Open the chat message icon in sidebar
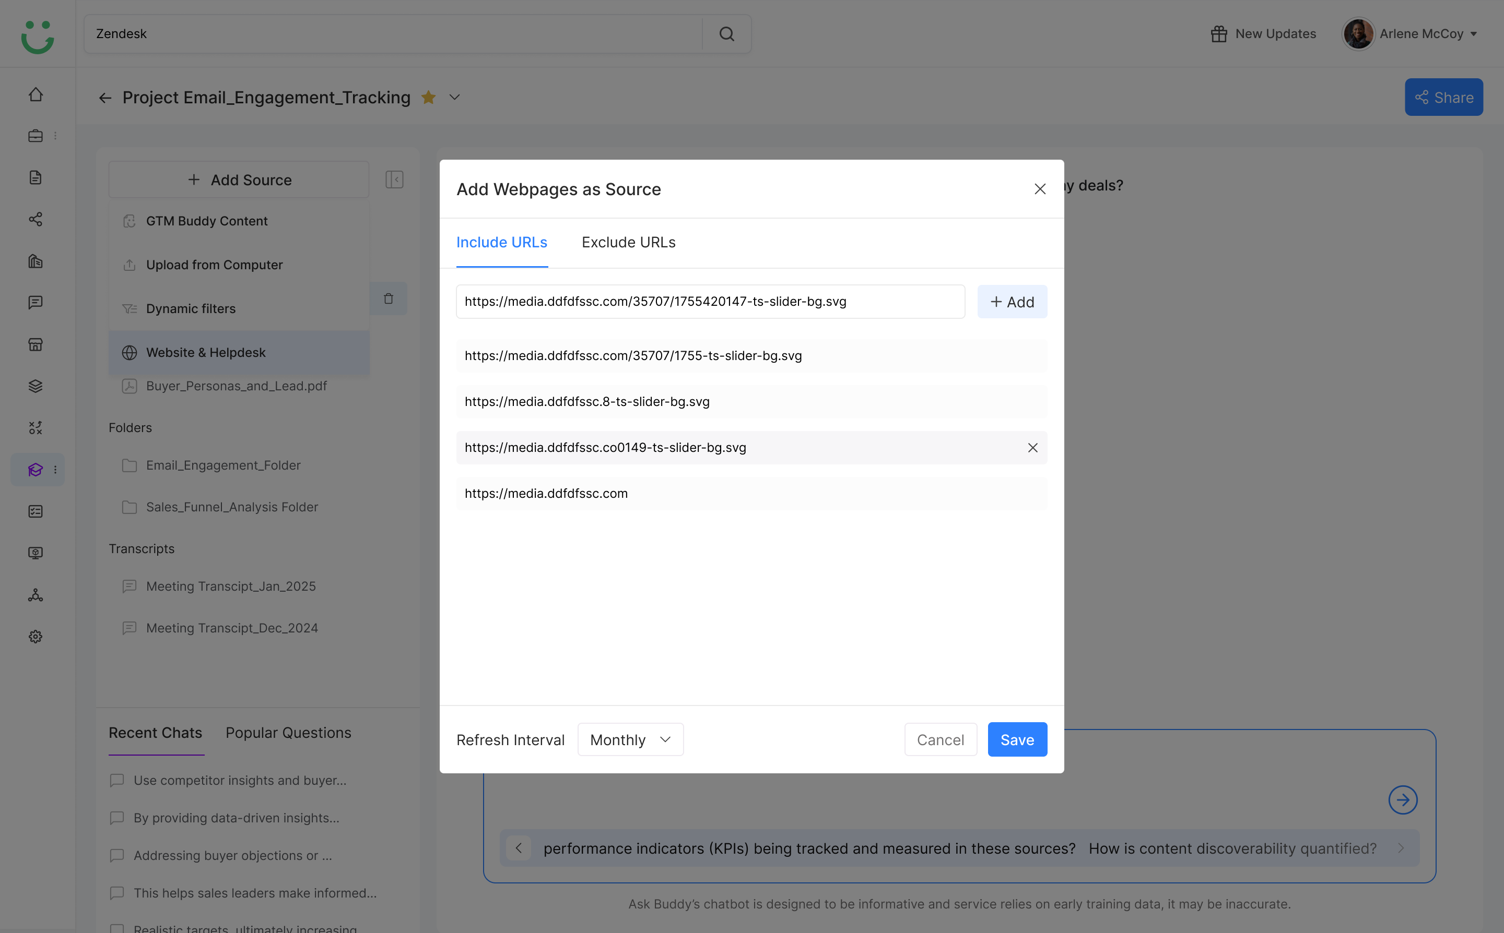The image size is (1504, 933). pyautogui.click(x=36, y=302)
